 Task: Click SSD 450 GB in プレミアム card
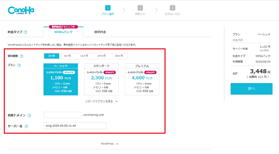click(x=145, y=91)
